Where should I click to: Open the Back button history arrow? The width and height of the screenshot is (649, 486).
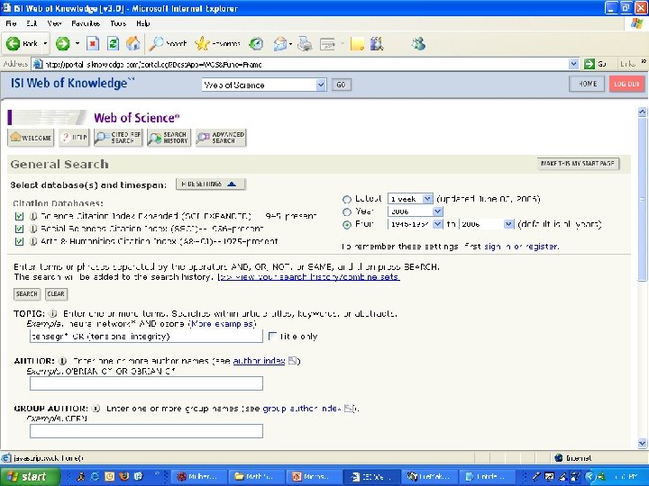coord(45,43)
